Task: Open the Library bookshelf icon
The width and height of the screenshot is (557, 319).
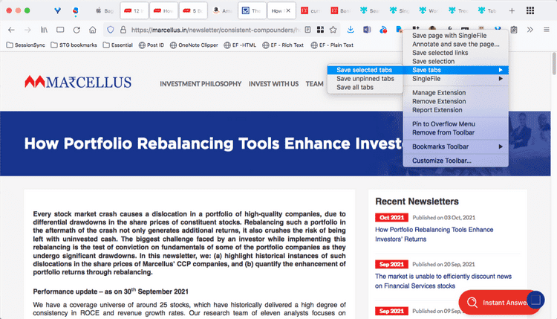Action: [44, 30]
